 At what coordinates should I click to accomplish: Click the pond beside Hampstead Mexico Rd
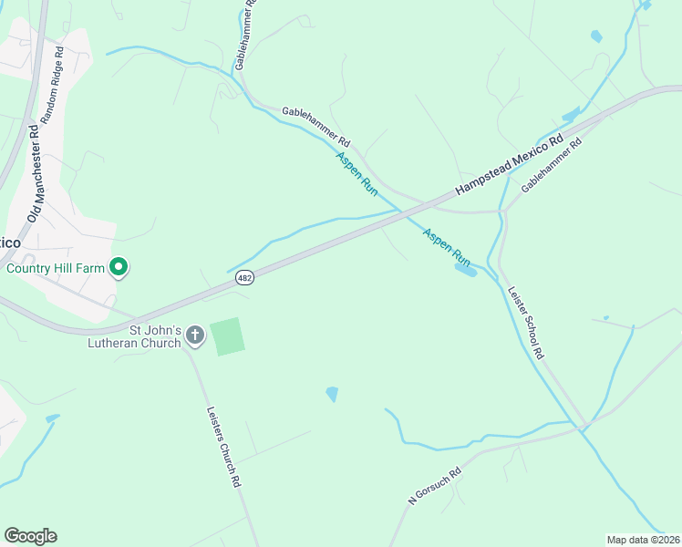pyautogui.click(x=571, y=115)
